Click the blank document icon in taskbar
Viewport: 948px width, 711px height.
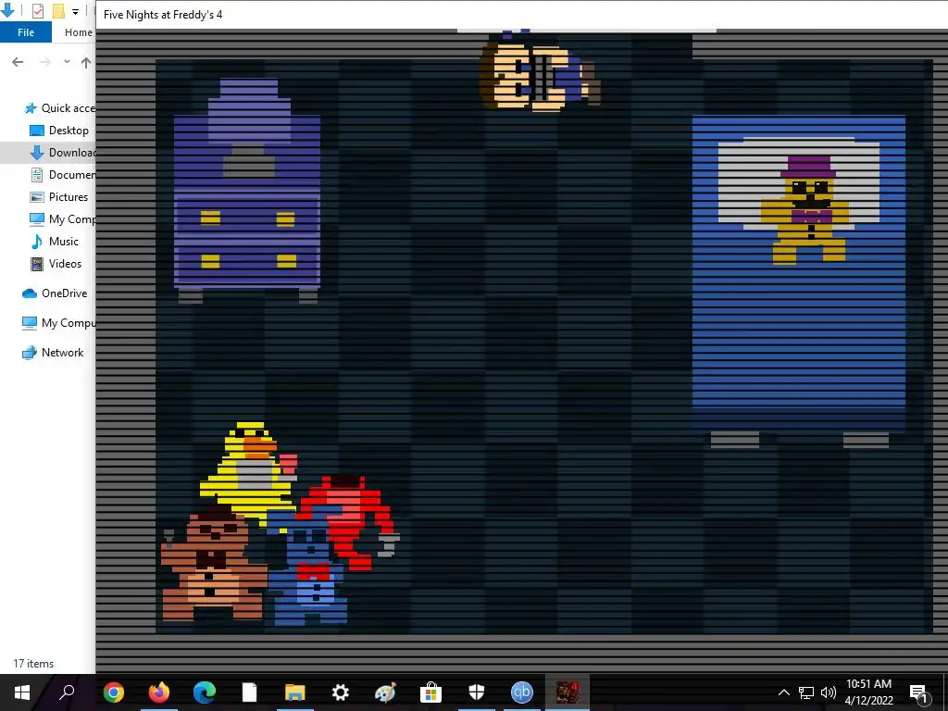click(250, 692)
